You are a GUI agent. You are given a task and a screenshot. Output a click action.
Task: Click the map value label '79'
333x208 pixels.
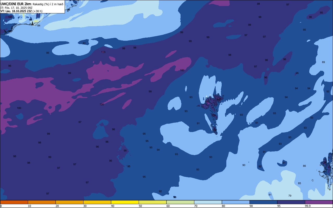(x=290, y=196)
